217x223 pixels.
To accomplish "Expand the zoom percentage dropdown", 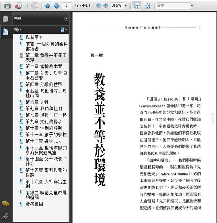I will point(125,6).
